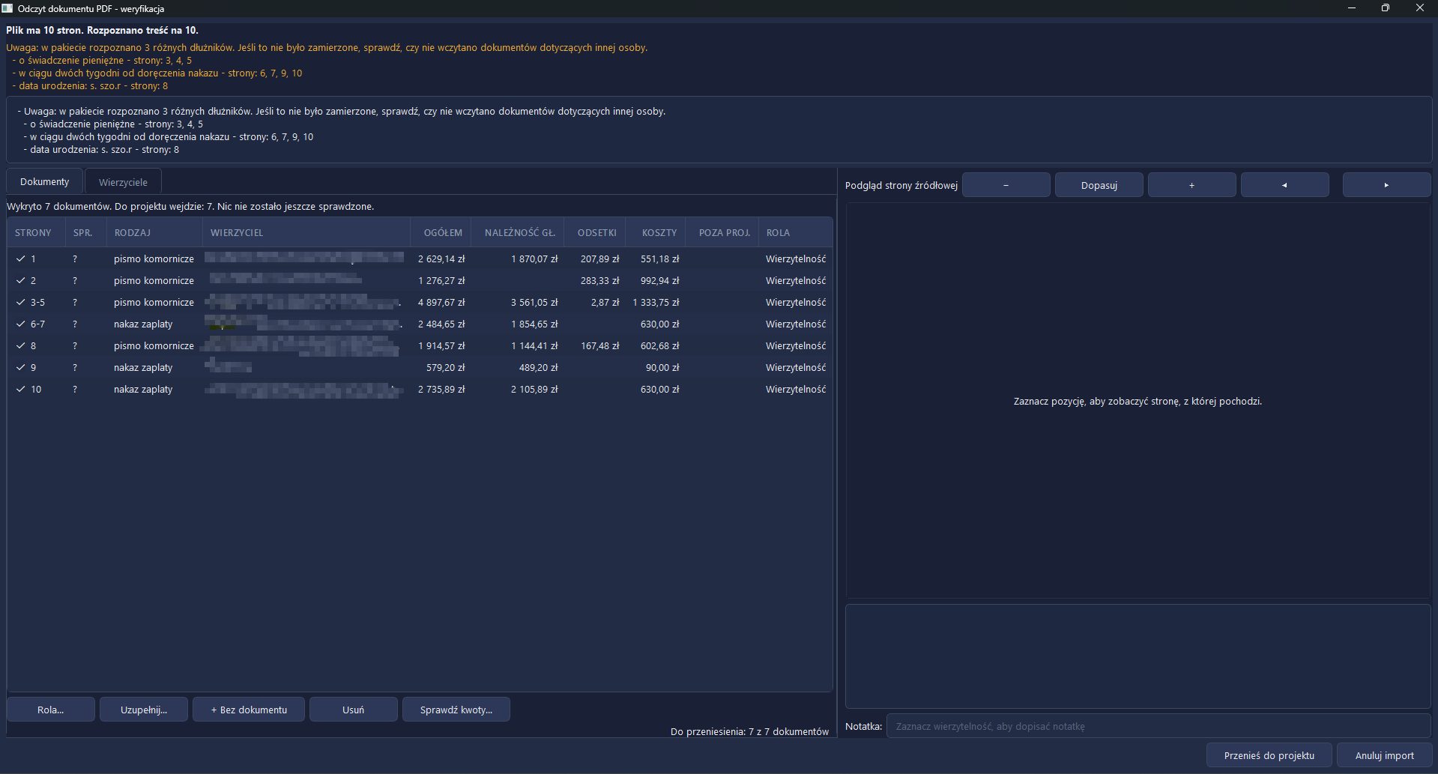Go to previous source page arrow
Viewport: 1438px width, 774px height.
click(1284, 185)
